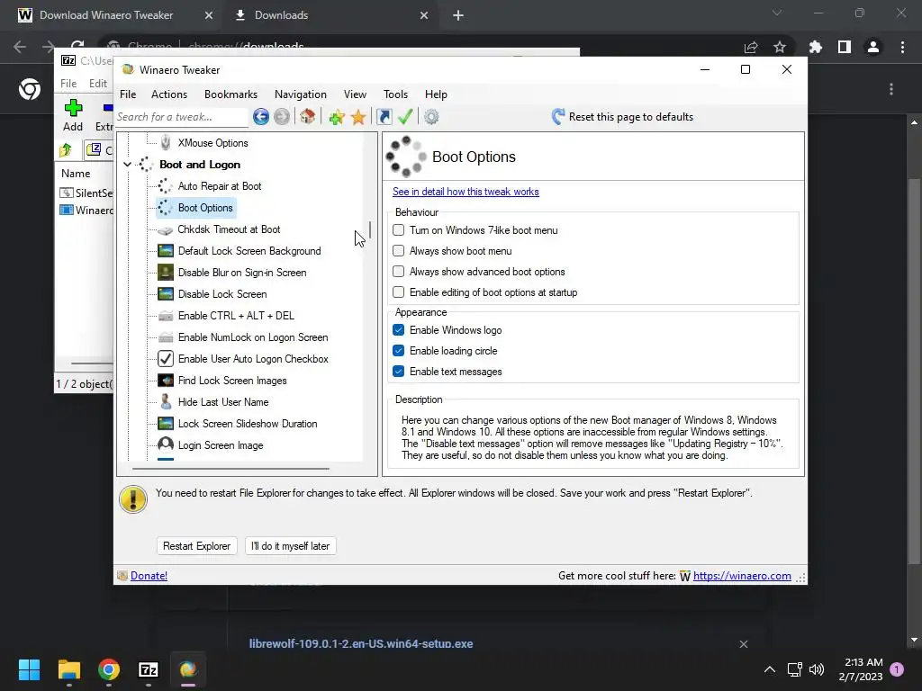Click the tree panel horizontal scrollbar
This screenshot has height=691, width=922.
pos(230,469)
